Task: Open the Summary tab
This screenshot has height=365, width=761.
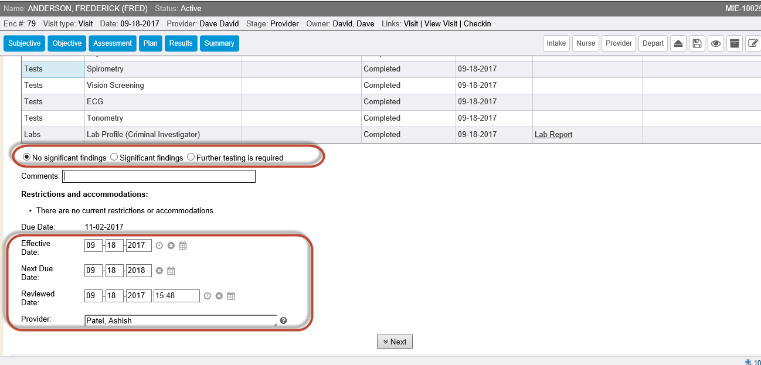Action: (219, 43)
